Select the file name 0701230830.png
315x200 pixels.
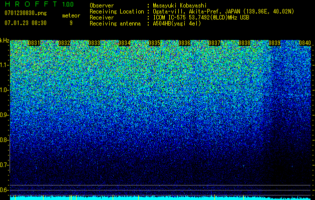pos(26,13)
